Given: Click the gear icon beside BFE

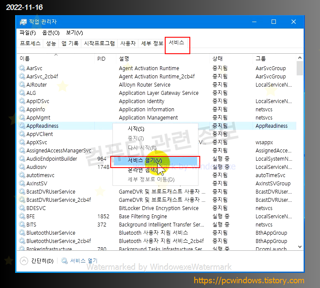Looking at the screenshot, I should pyautogui.click(x=22, y=216).
